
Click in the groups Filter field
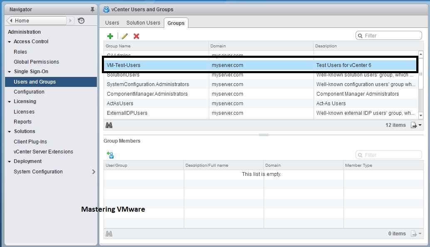tap(388, 36)
